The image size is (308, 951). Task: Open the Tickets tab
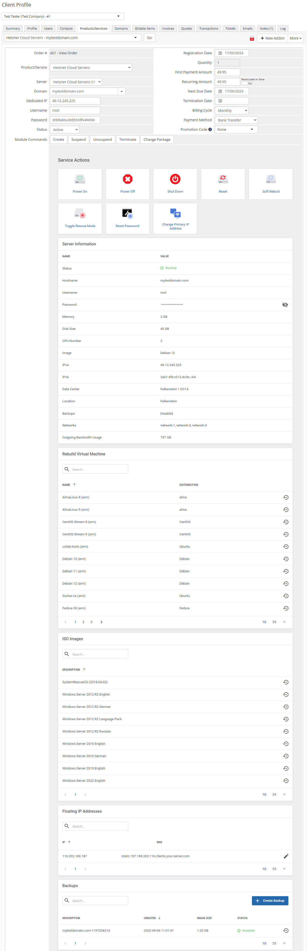pyautogui.click(x=230, y=28)
